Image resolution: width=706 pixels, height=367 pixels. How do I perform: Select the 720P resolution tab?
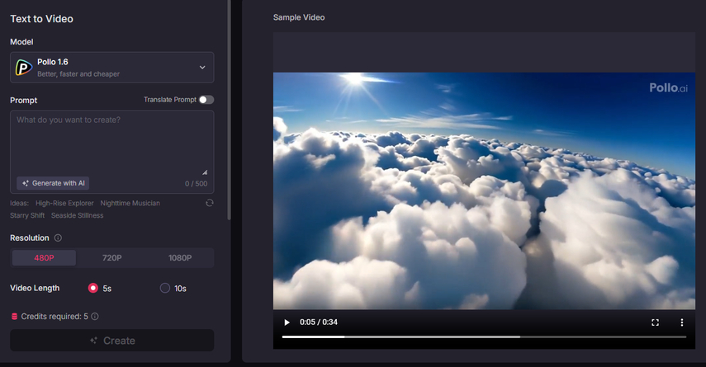click(x=111, y=257)
